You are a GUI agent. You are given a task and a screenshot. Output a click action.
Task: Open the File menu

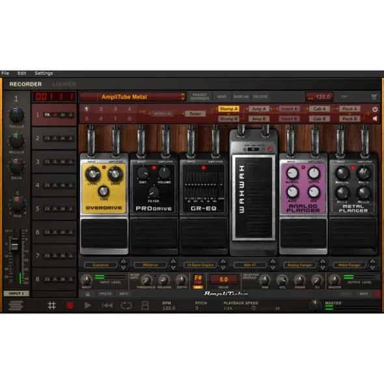5,73
